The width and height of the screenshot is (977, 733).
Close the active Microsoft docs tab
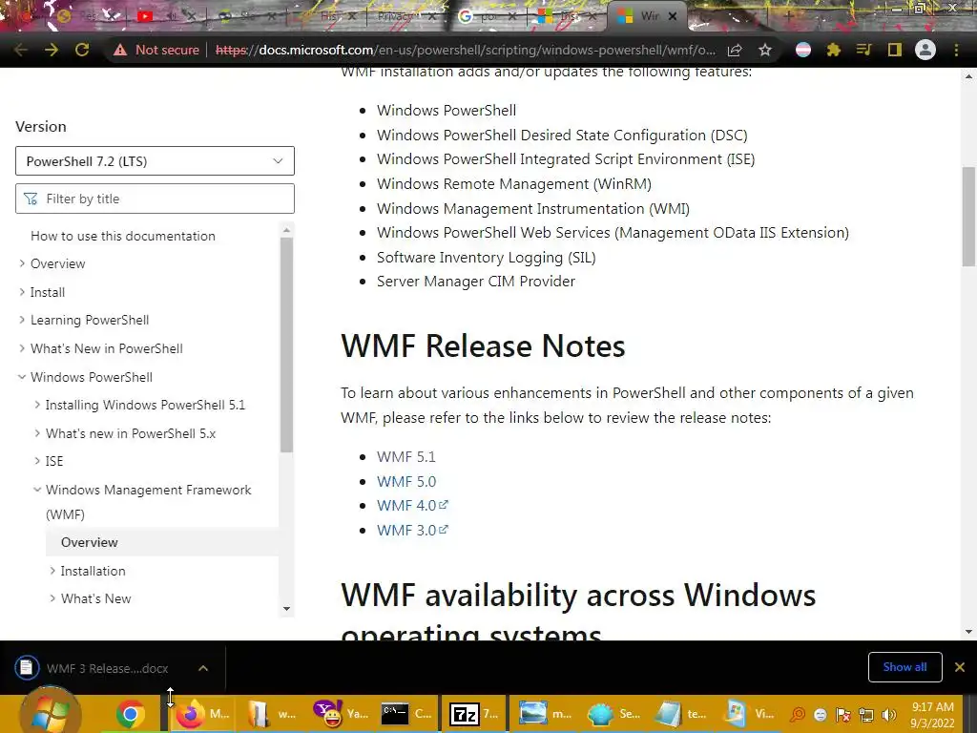pyautogui.click(x=673, y=17)
